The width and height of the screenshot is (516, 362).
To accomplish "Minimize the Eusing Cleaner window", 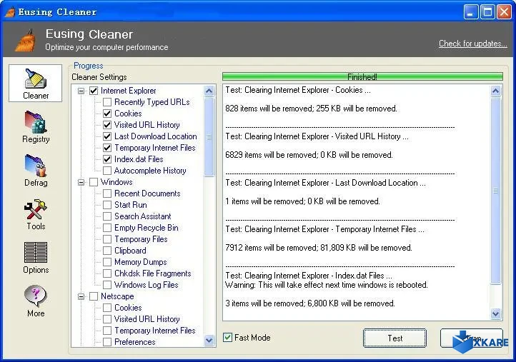I will point(471,12).
